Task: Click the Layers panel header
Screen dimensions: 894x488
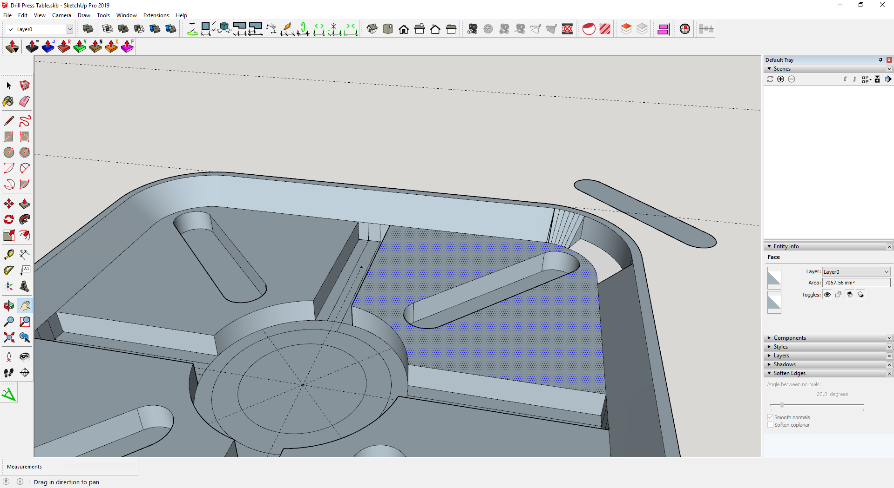Action: click(x=781, y=356)
